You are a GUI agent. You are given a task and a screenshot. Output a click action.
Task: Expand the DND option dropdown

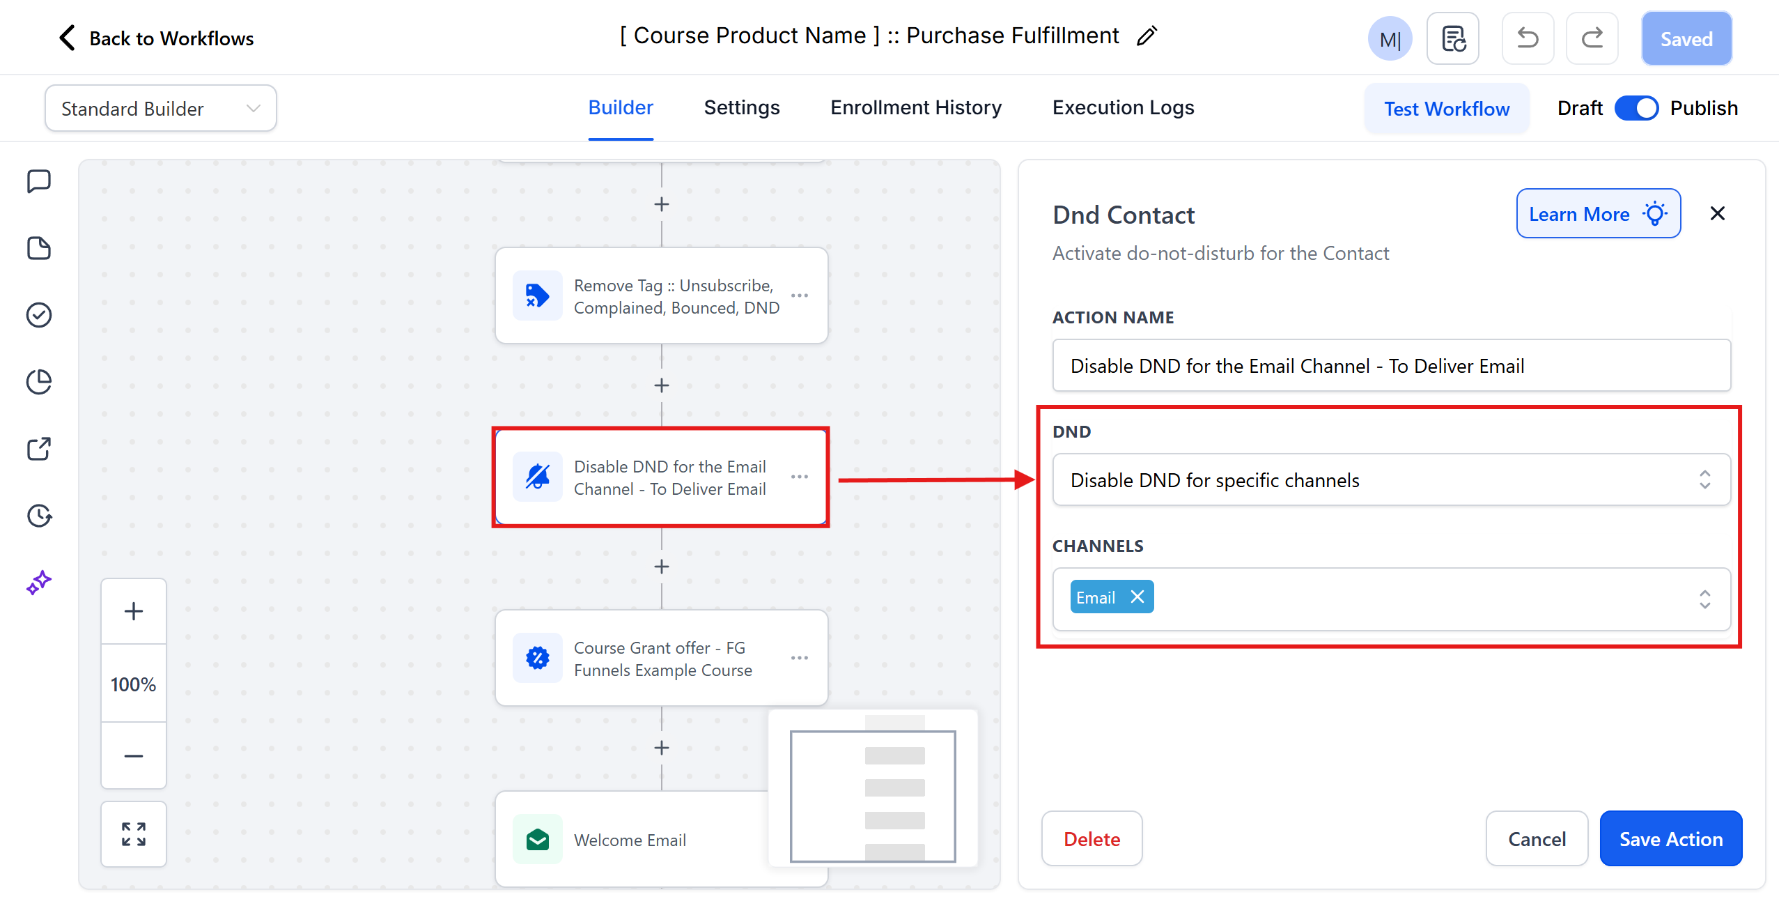tap(1391, 480)
